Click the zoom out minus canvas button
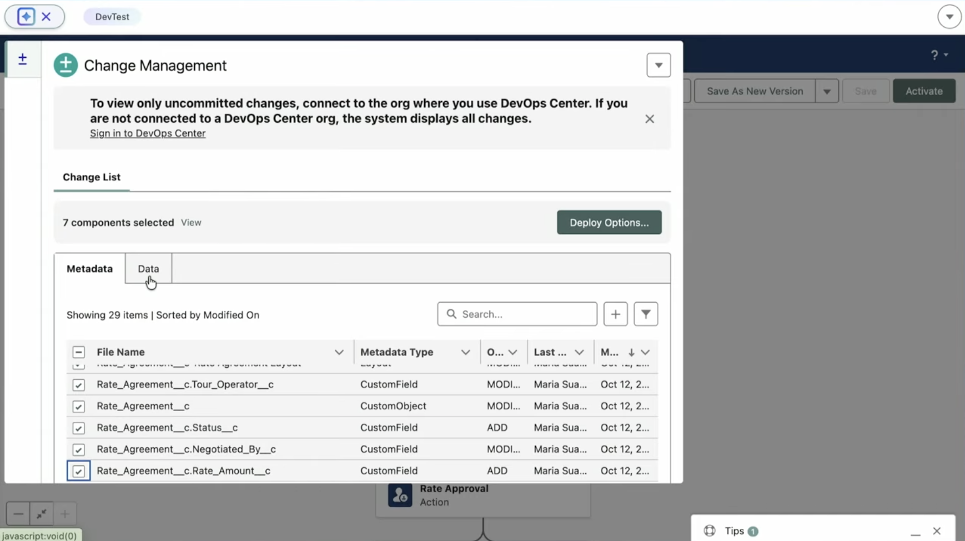Image resolution: width=965 pixels, height=541 pixels. (18, 514)
